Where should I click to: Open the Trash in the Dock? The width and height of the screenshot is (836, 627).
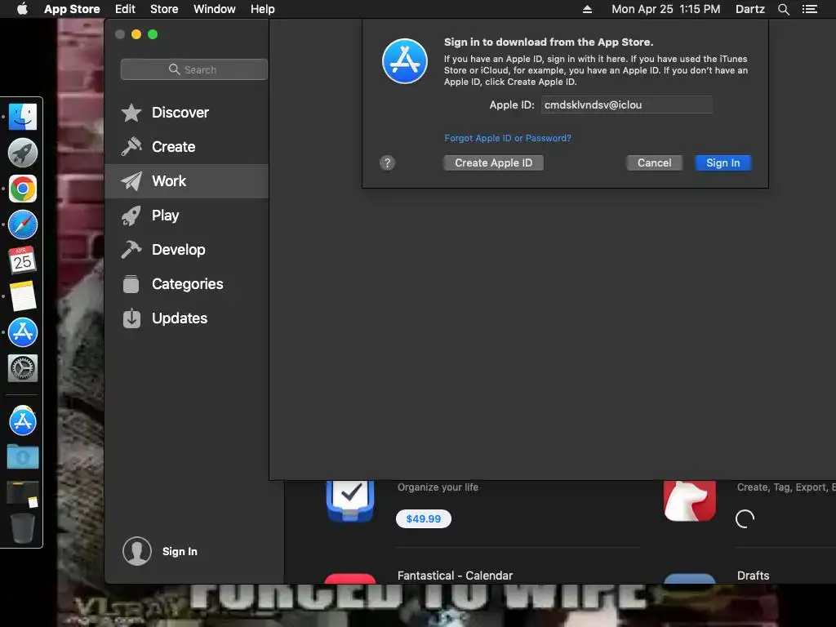[22, 528]
